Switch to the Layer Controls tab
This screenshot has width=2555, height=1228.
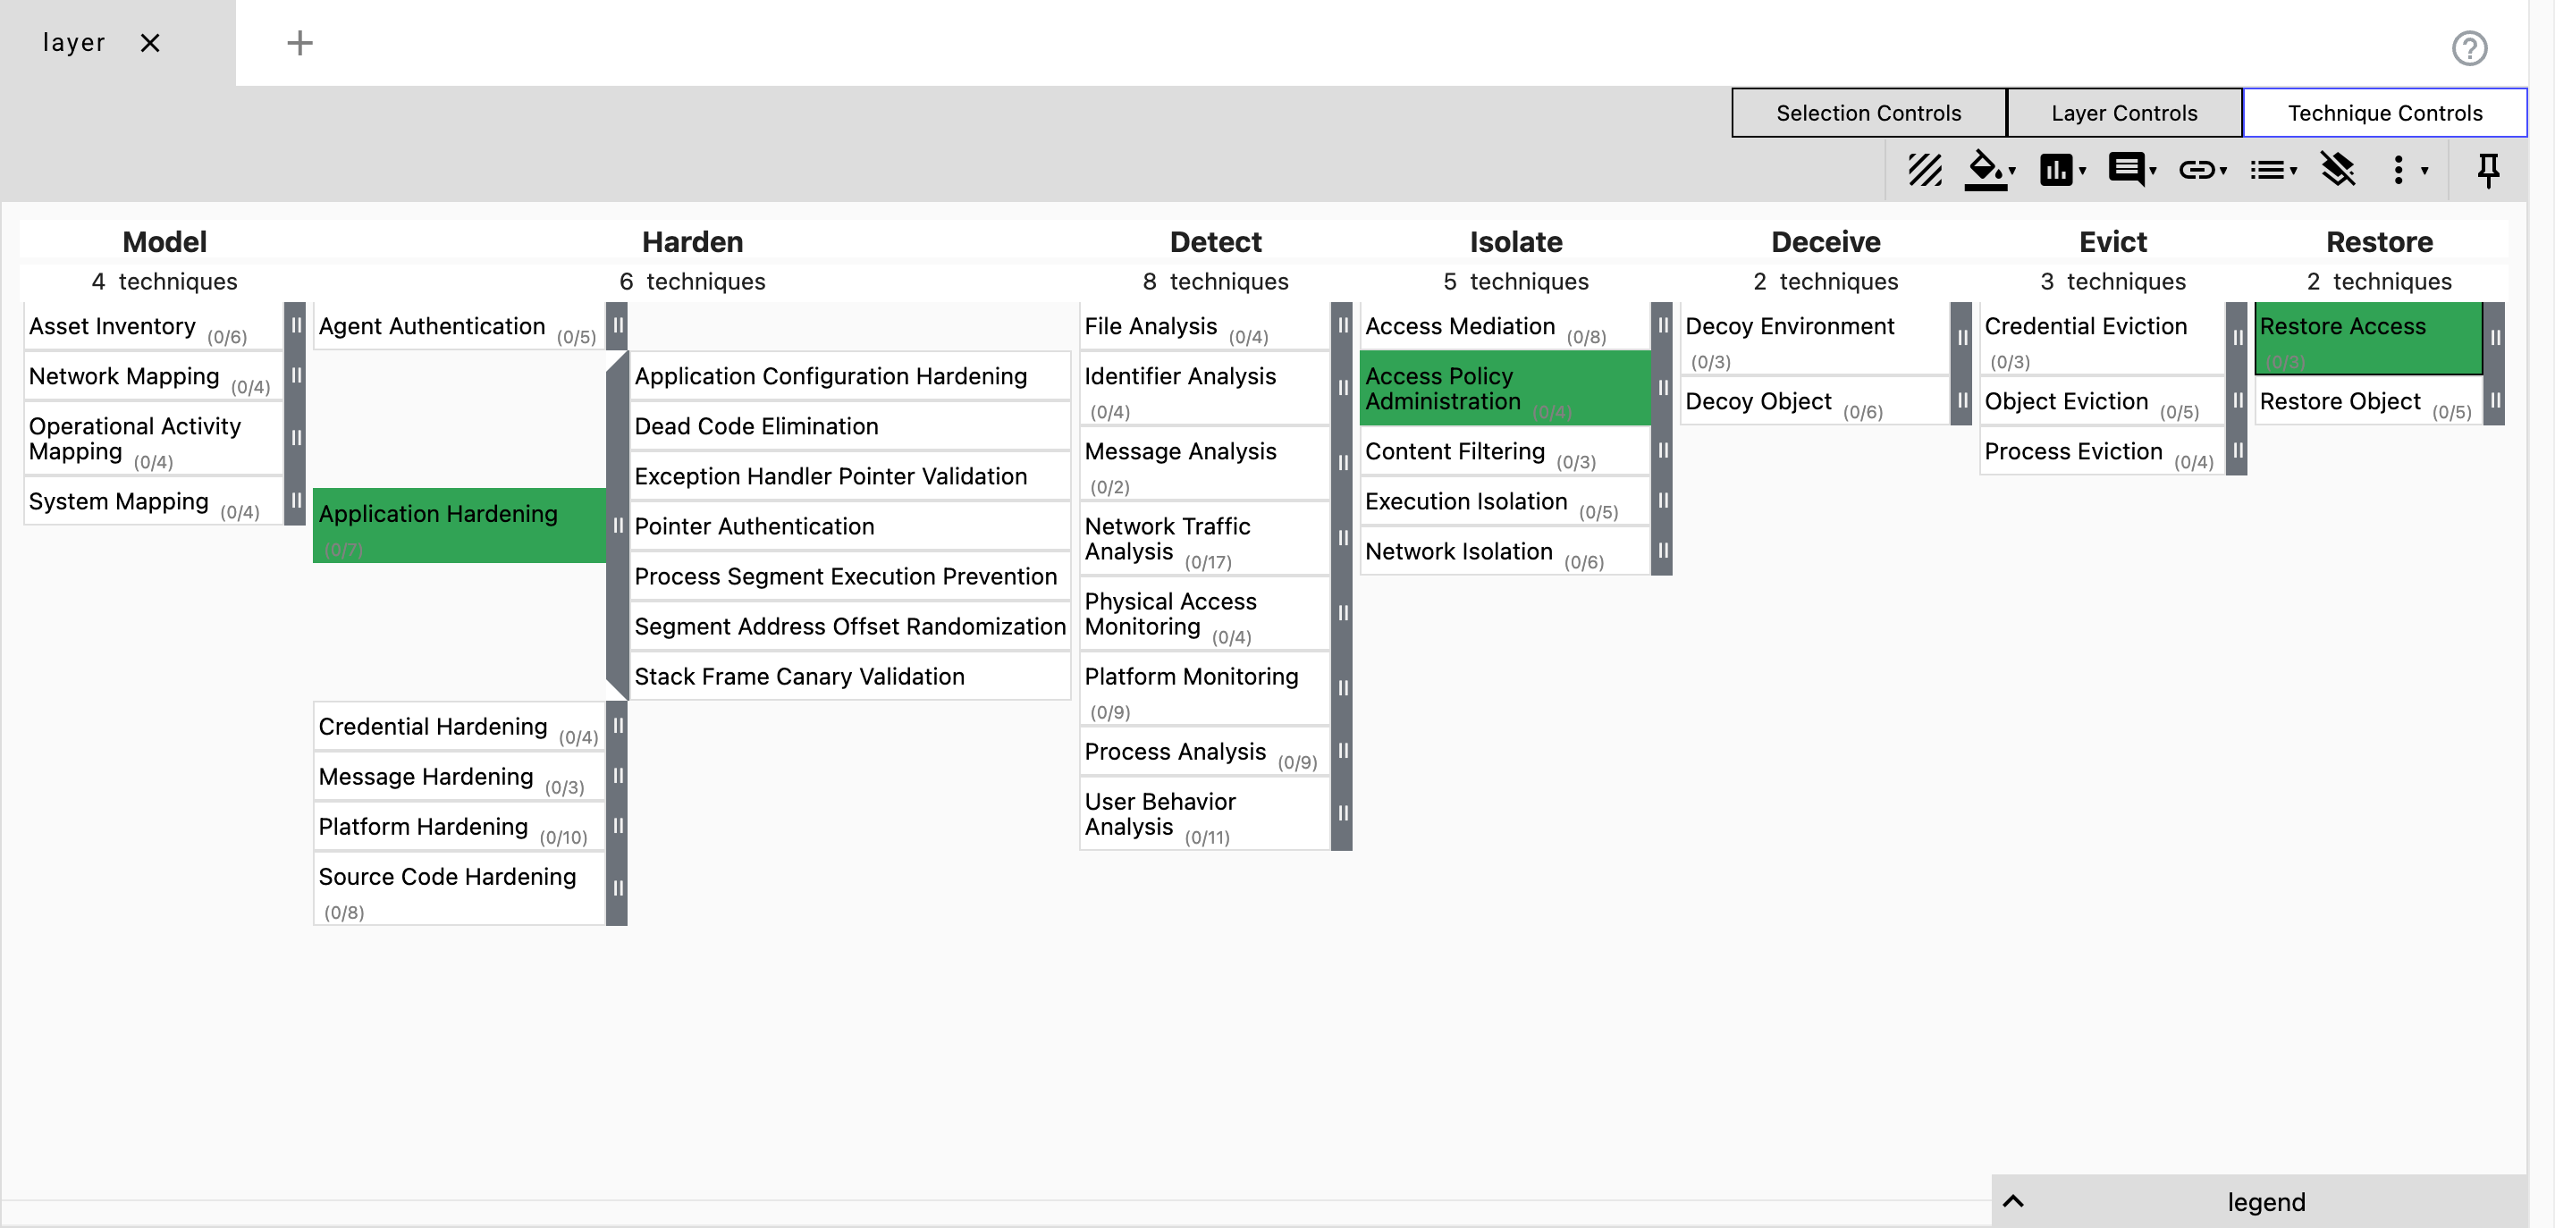[2123, 114]
